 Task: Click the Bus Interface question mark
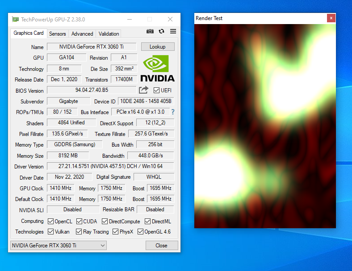click(x=173, y=112)
